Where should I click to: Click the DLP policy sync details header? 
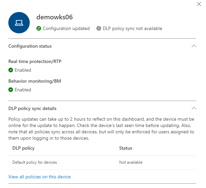(x=32, y=108)
